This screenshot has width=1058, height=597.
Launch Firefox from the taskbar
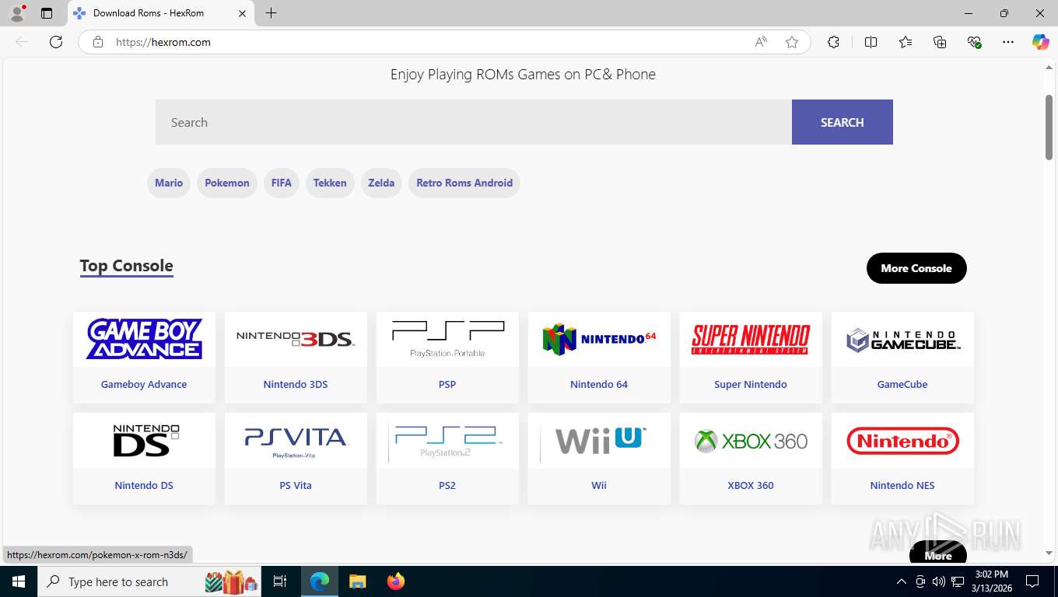click(x=396, y=581)
